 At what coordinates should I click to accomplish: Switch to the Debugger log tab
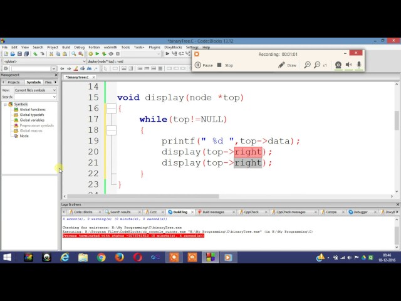click(x=360, y=212)
